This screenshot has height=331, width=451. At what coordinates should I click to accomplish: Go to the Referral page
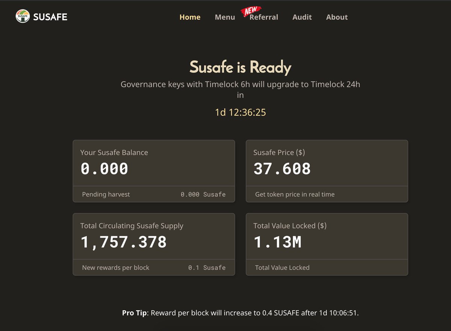click(x=264, y=17)
